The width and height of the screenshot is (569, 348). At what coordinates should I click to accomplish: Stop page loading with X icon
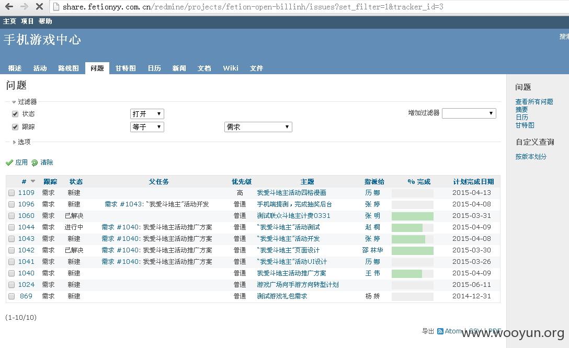click(x=40, y=6)
